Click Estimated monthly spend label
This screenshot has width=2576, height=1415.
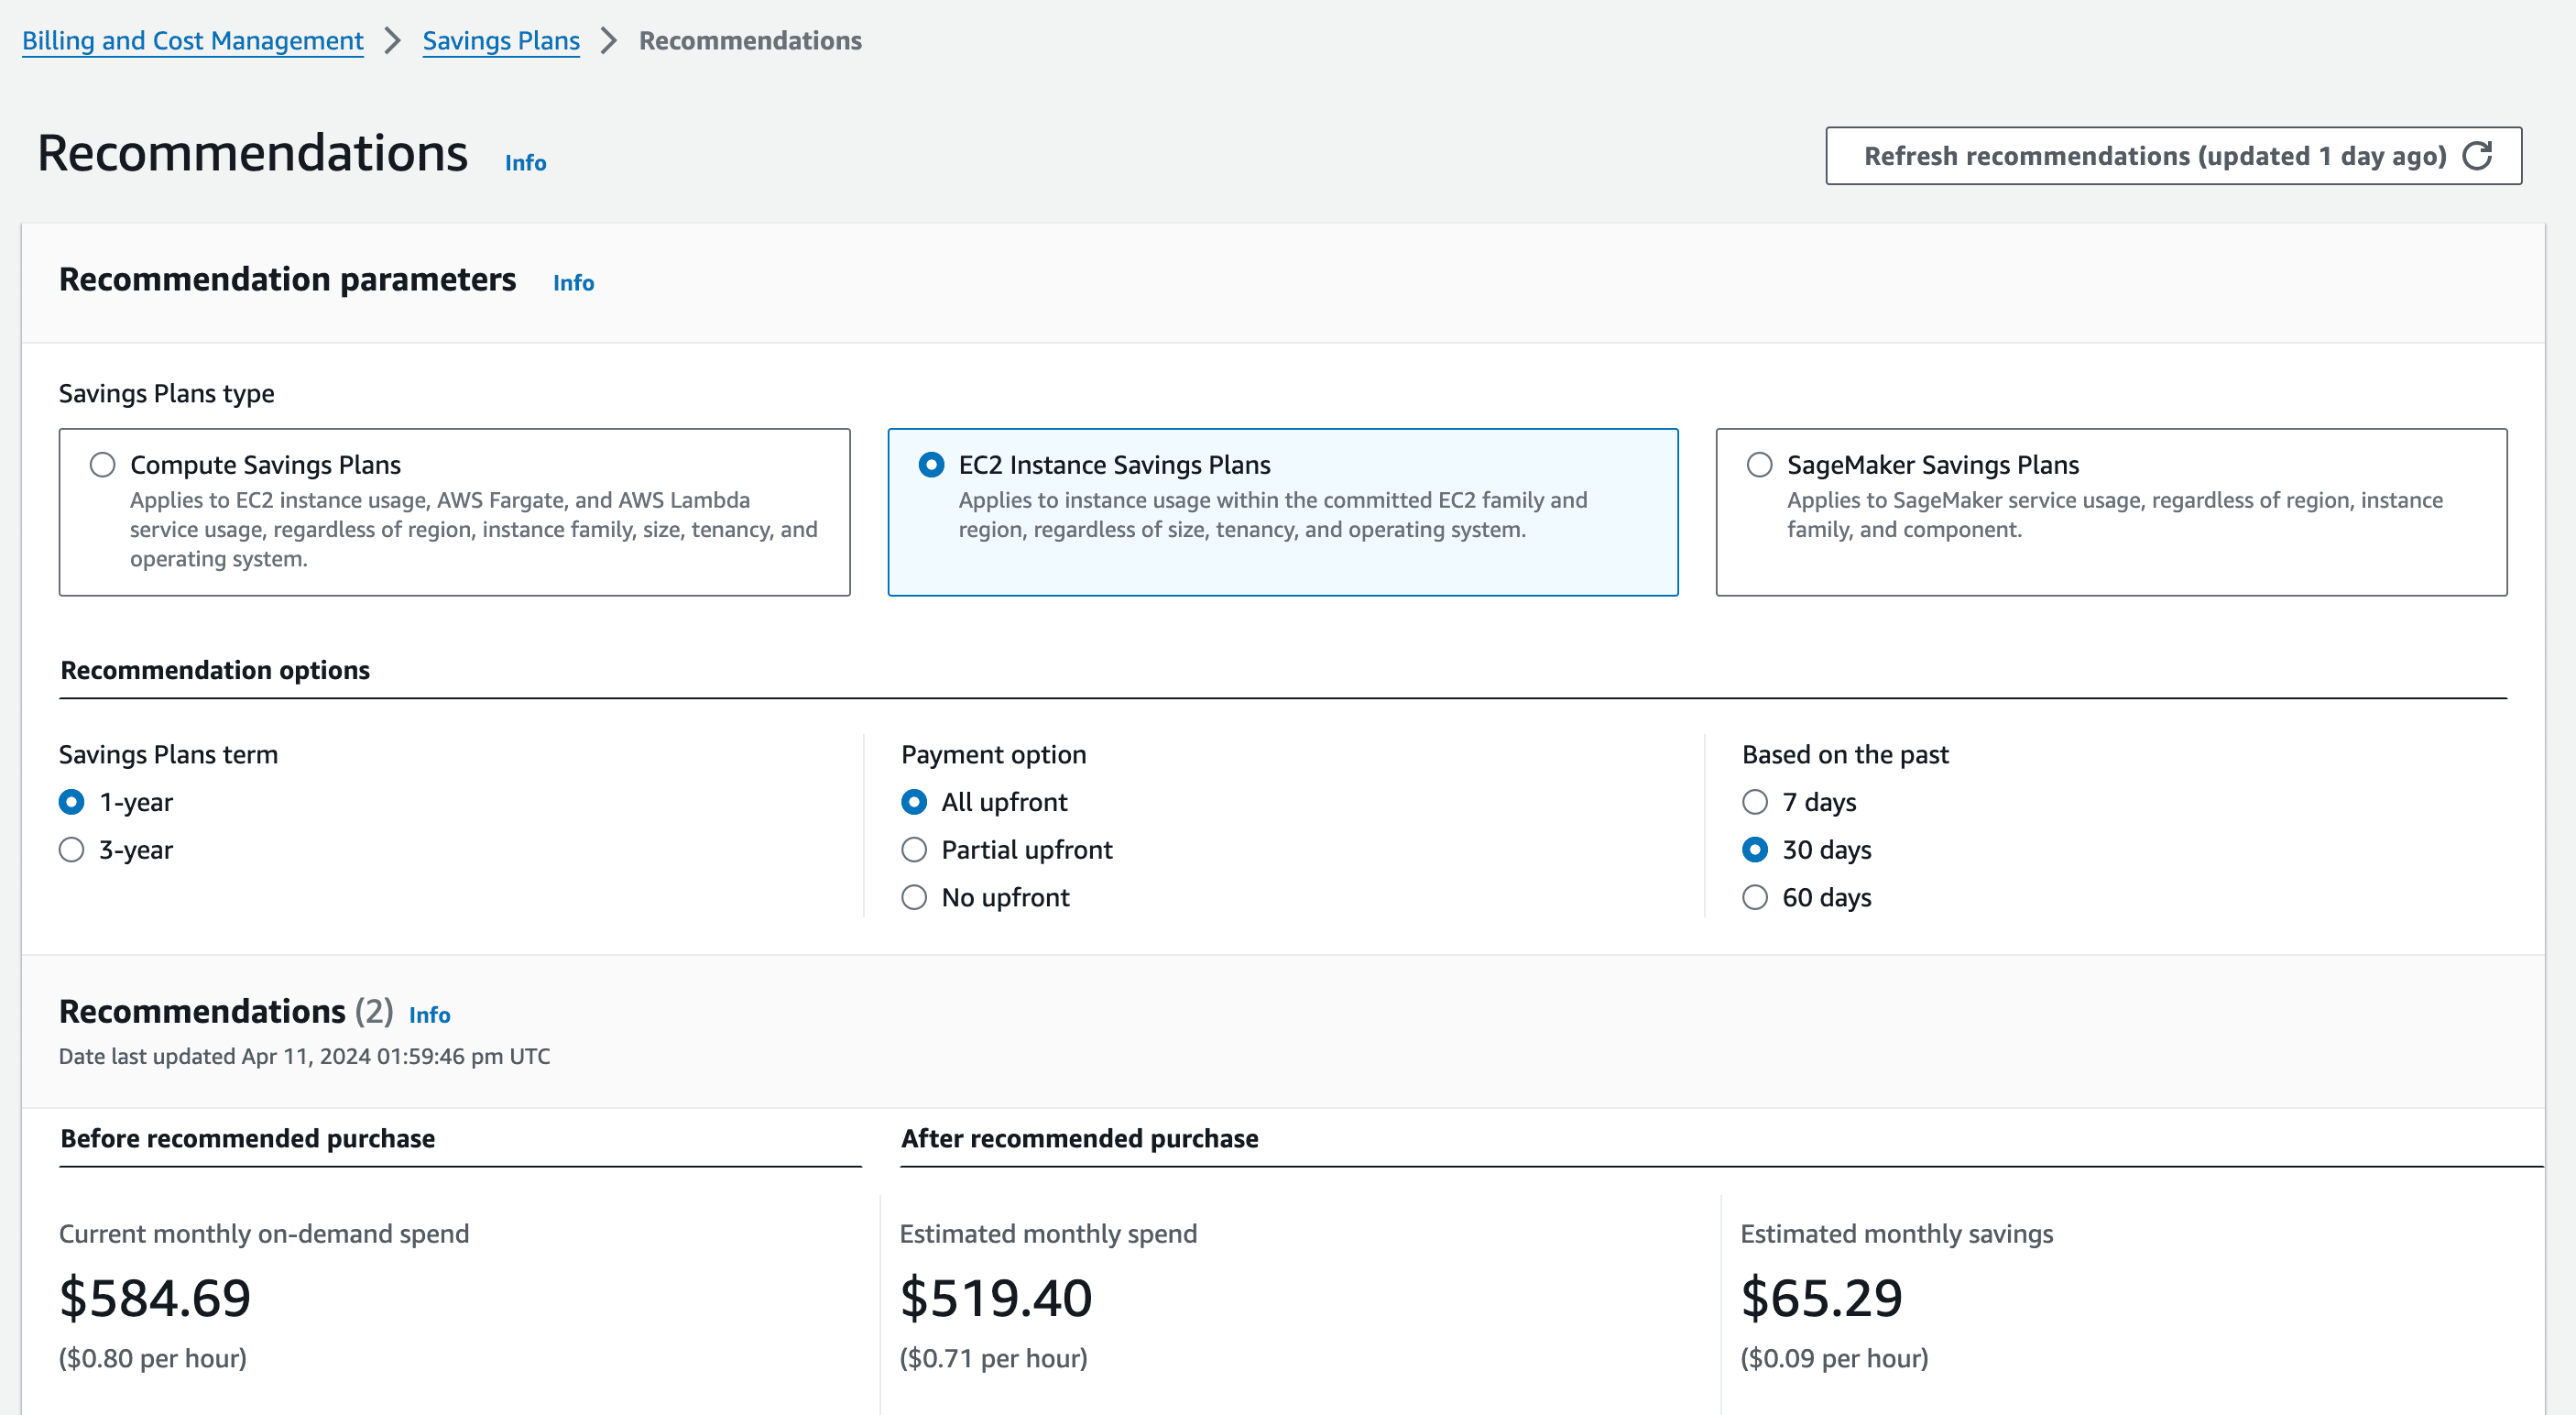(x=1048, y=1234)
